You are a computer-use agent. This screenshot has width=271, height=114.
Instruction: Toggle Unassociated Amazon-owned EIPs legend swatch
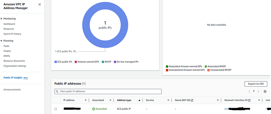point(167,70)
